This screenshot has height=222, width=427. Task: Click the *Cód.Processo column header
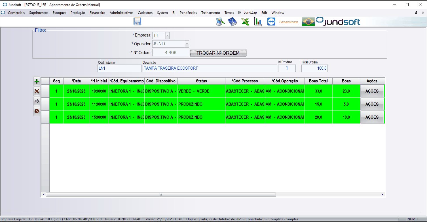click(x=245, y=81)
